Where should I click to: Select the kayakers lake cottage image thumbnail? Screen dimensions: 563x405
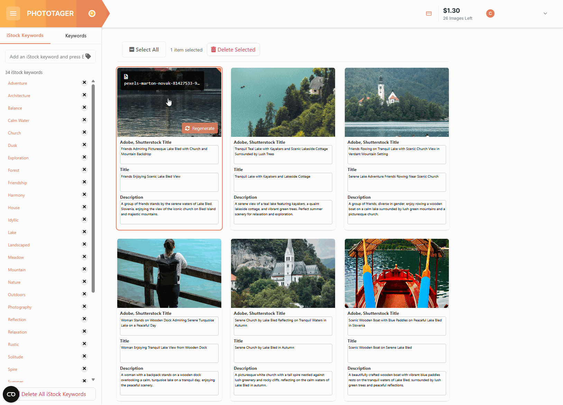(283, 102)
